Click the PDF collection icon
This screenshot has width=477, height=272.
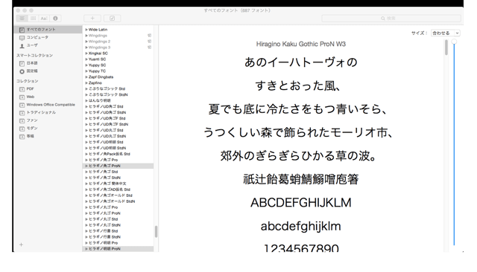[22, 89]
